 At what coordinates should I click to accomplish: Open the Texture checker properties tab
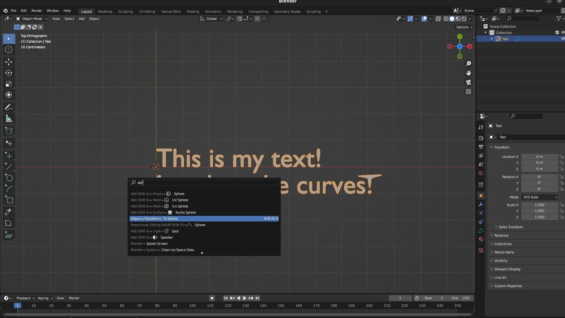point(481,250)
